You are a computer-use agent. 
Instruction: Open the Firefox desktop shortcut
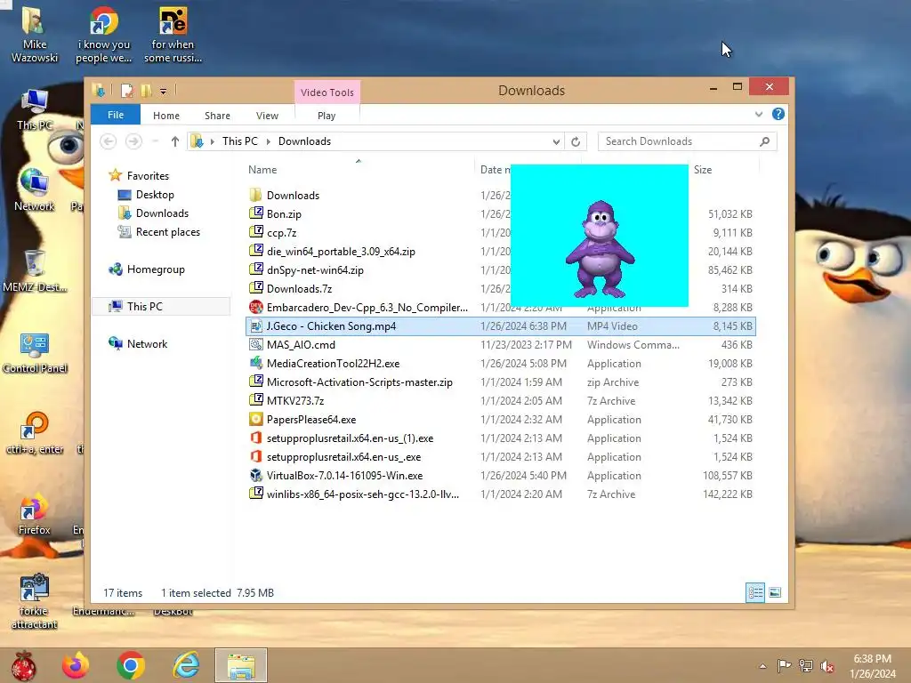[35, 515]
